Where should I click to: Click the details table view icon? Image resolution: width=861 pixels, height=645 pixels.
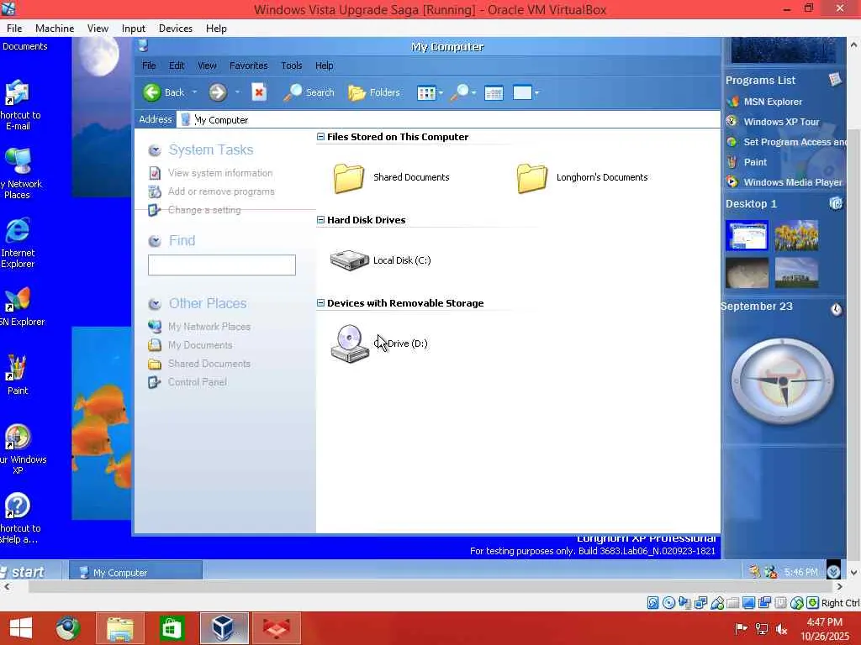494,92
